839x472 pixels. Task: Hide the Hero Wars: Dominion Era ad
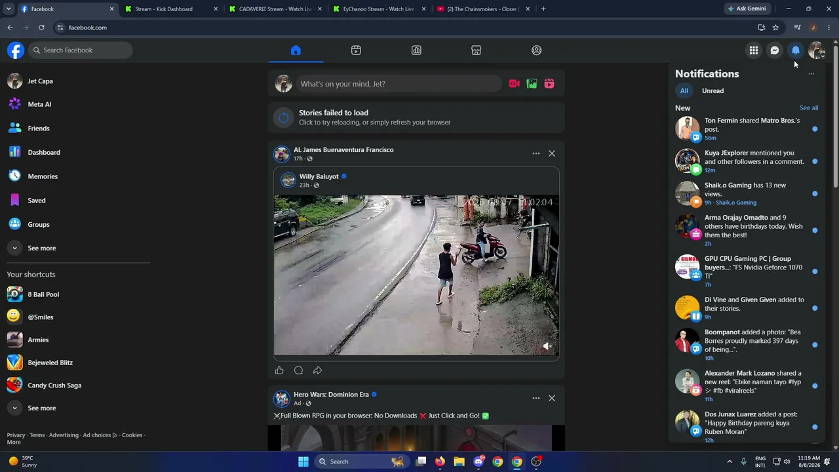coord(552,398)
